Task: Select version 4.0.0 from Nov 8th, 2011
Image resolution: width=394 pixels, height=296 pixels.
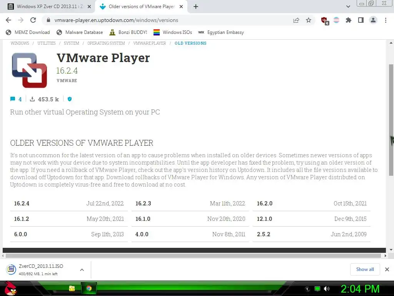Action: 190,234
